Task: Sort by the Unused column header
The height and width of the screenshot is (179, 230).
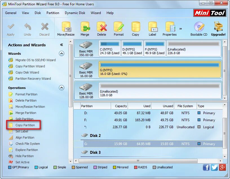Action: coord(163,106)
